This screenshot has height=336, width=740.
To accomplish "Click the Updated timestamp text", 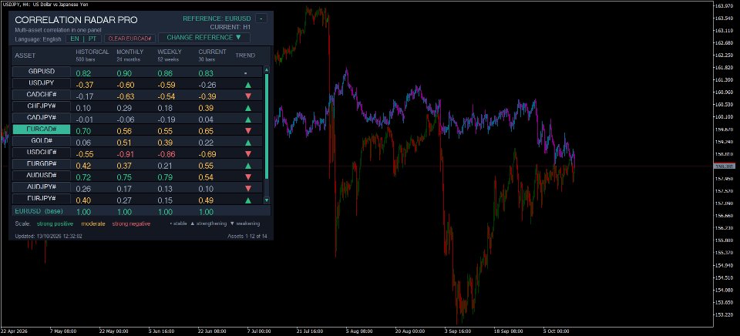I will (x=49, y=236).
